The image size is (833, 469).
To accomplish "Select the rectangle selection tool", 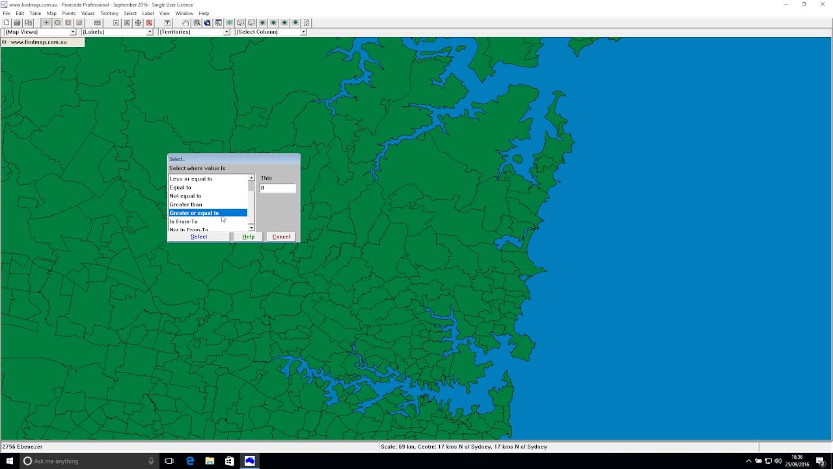I will tap(68, 23).
